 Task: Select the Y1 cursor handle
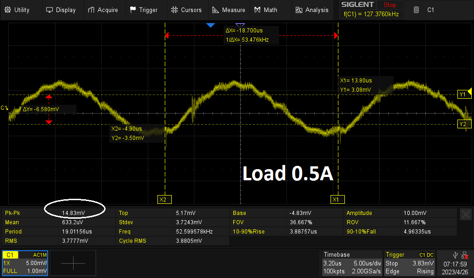(x=463, y=95)
